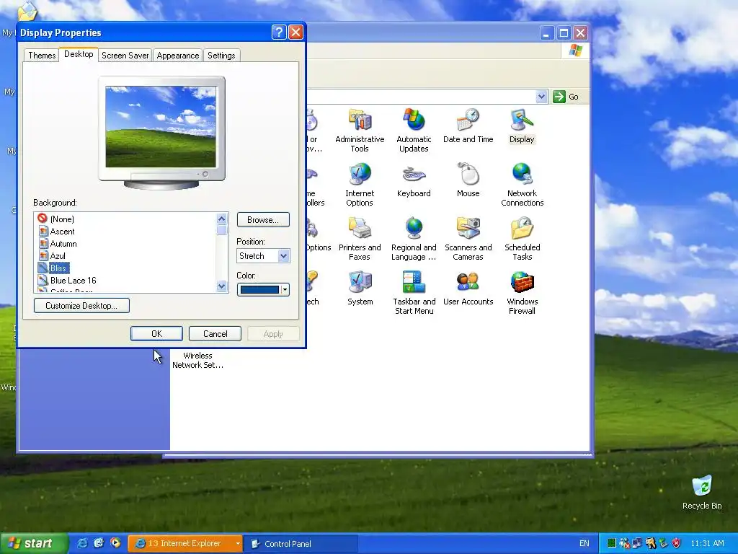
Task: Click Cancel in Display Properties
Action: coord(215,333)
